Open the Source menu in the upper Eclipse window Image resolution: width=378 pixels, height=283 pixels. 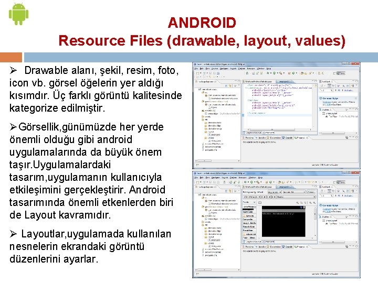coord(215,69)
